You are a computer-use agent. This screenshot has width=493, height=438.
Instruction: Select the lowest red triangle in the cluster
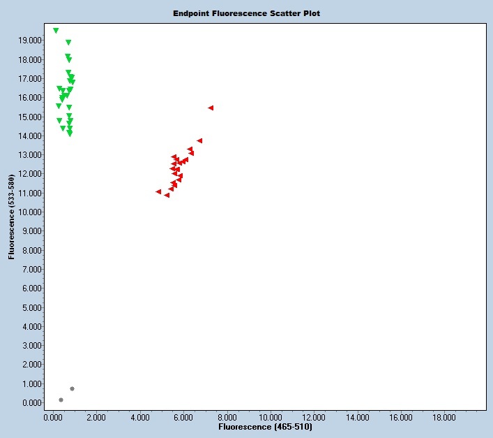tap(167, 196)
